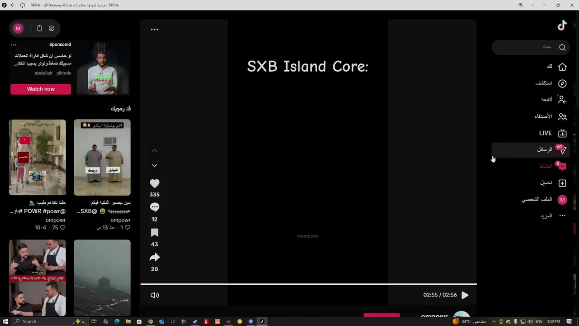Select الملف الشخصي Profile label
This screenshot has width=579, height=326.
[537, 199]
